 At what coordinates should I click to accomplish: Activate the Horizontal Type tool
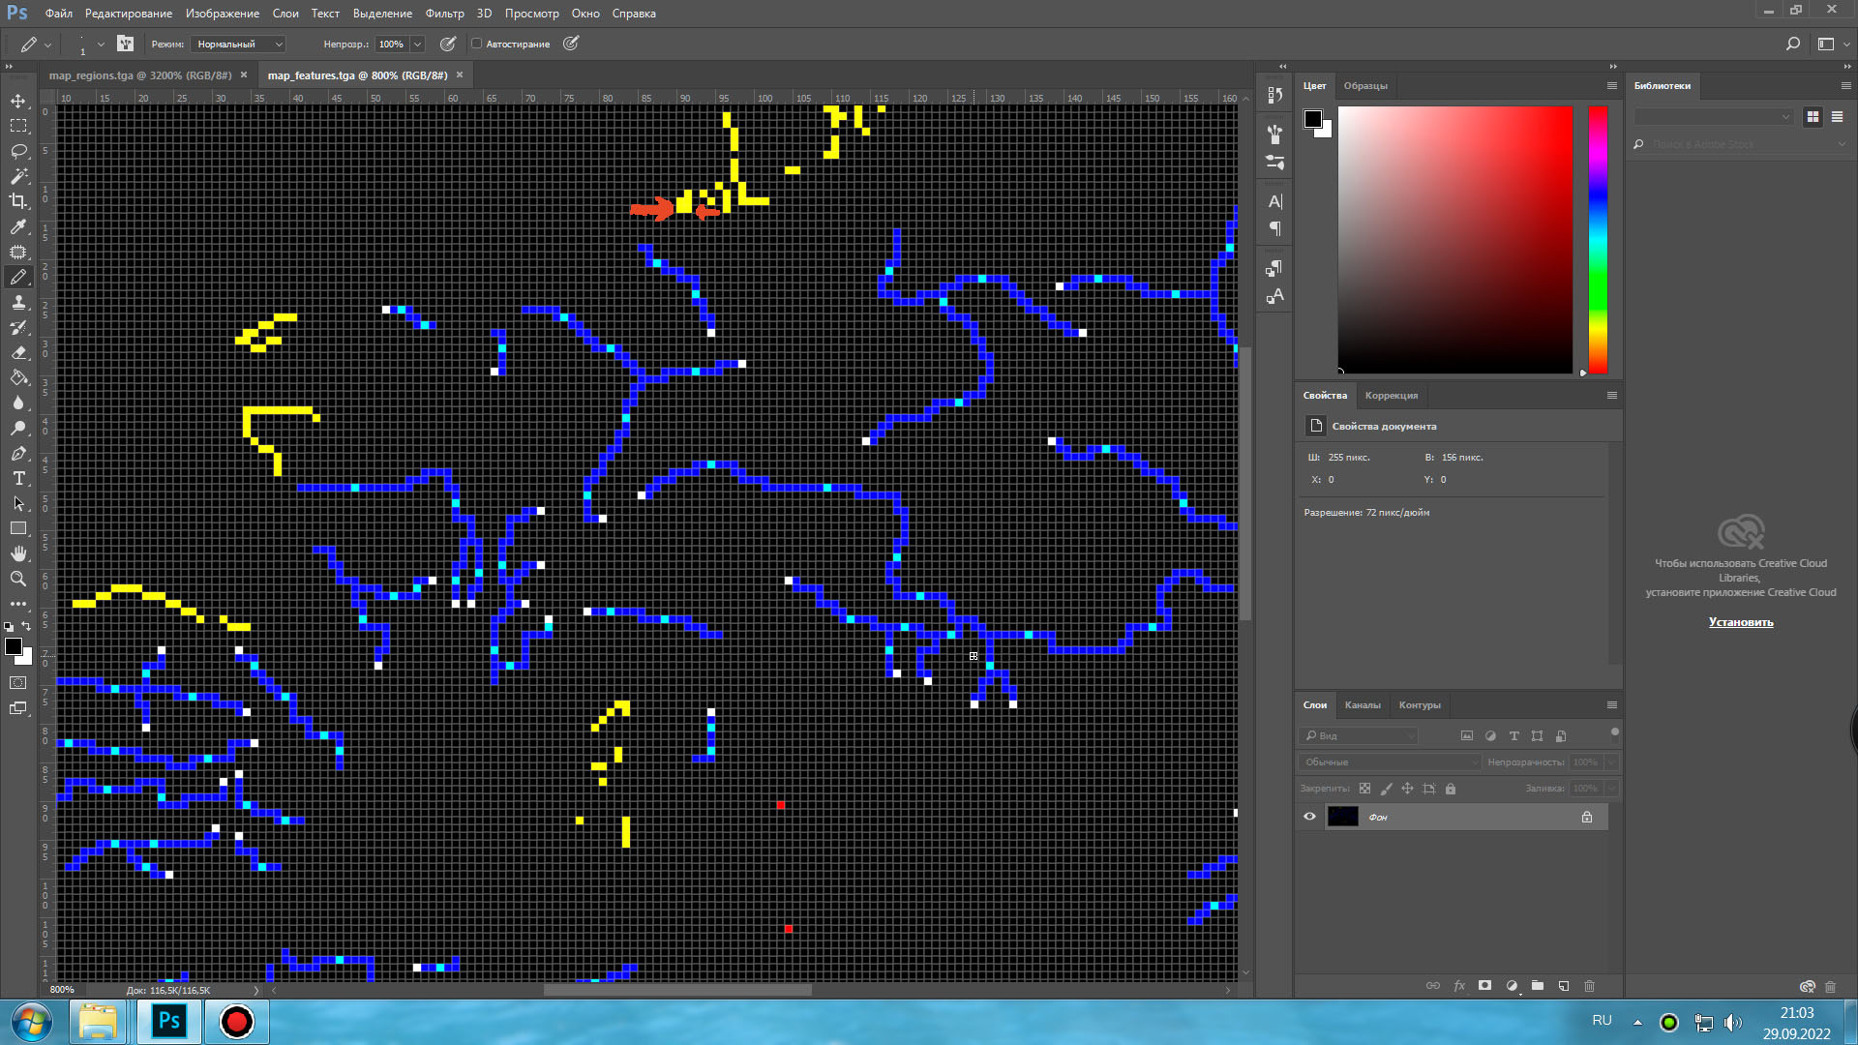coord(18,478)
